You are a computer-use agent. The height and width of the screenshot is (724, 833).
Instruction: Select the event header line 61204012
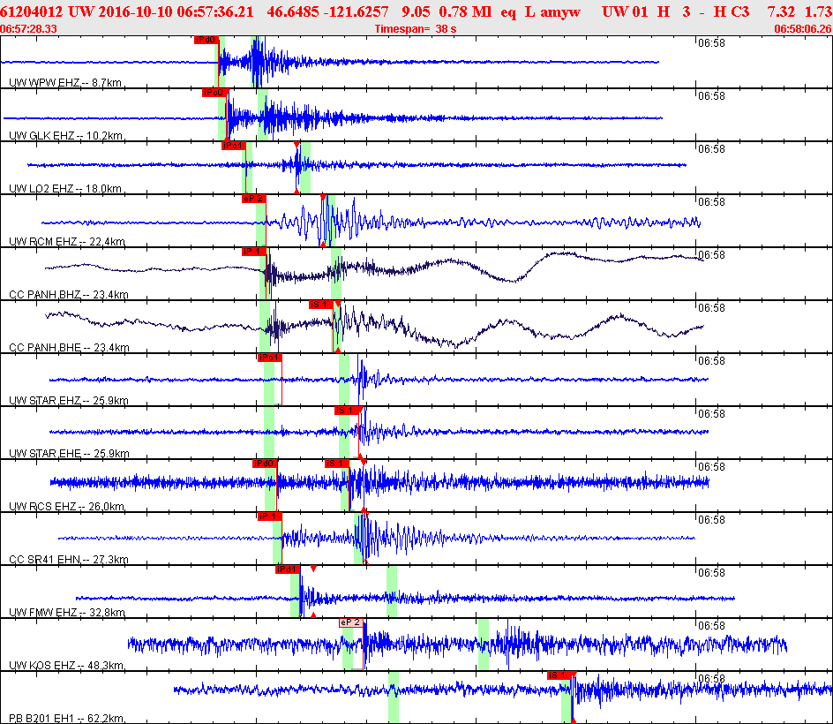click(416, 11)
